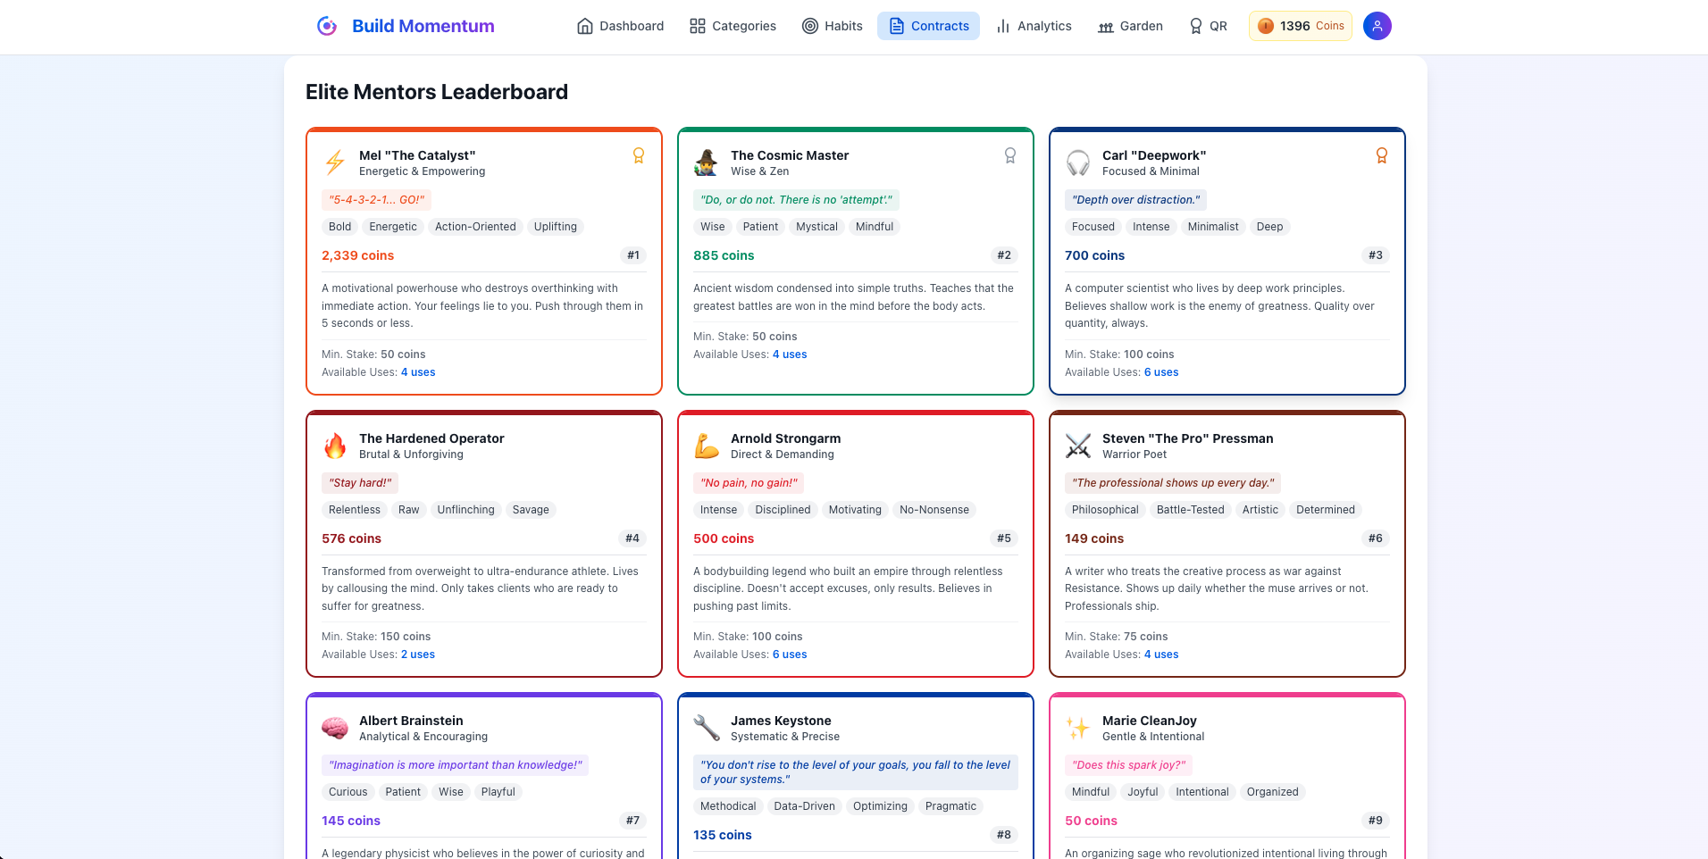Click the 885 coins amount
The image size is (1708, 859).
724,255
